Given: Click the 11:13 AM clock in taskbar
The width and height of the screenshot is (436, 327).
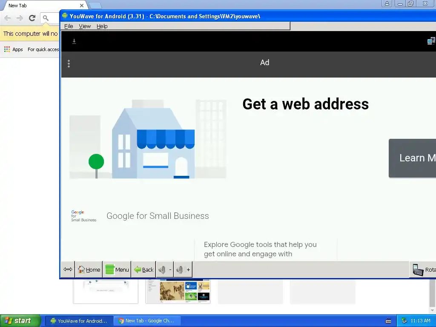Looking at the screenshot, I should 420,321.
